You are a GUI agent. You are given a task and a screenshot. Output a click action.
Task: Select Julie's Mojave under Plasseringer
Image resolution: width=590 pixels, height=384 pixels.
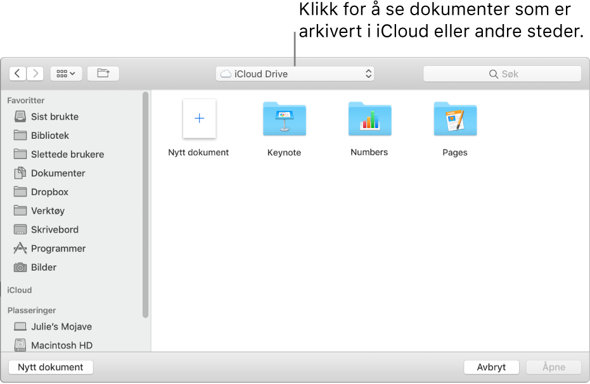tap(61, 326)
